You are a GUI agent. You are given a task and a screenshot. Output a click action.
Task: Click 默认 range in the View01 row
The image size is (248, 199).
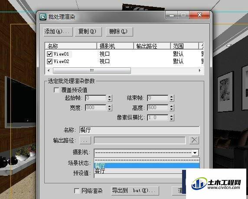click(178, 54)
